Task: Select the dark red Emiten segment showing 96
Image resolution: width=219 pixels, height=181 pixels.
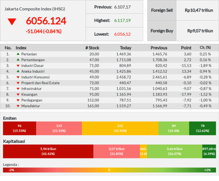Action: pos(20,128)
